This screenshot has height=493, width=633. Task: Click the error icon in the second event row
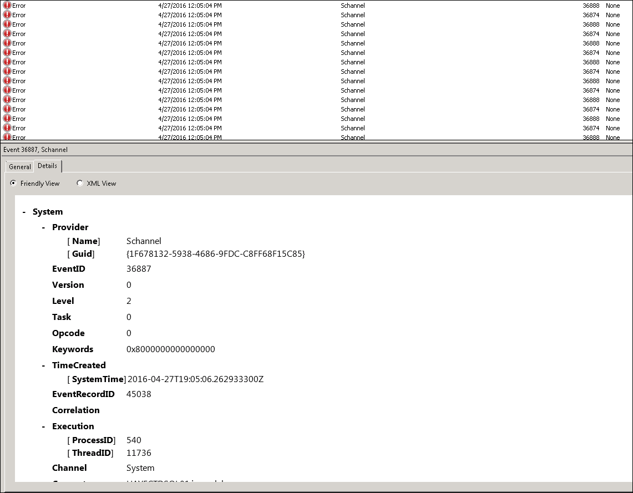click(x=7, y=14)
